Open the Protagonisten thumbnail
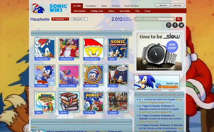This screenshot has height=132, width=214. (45, 48)
